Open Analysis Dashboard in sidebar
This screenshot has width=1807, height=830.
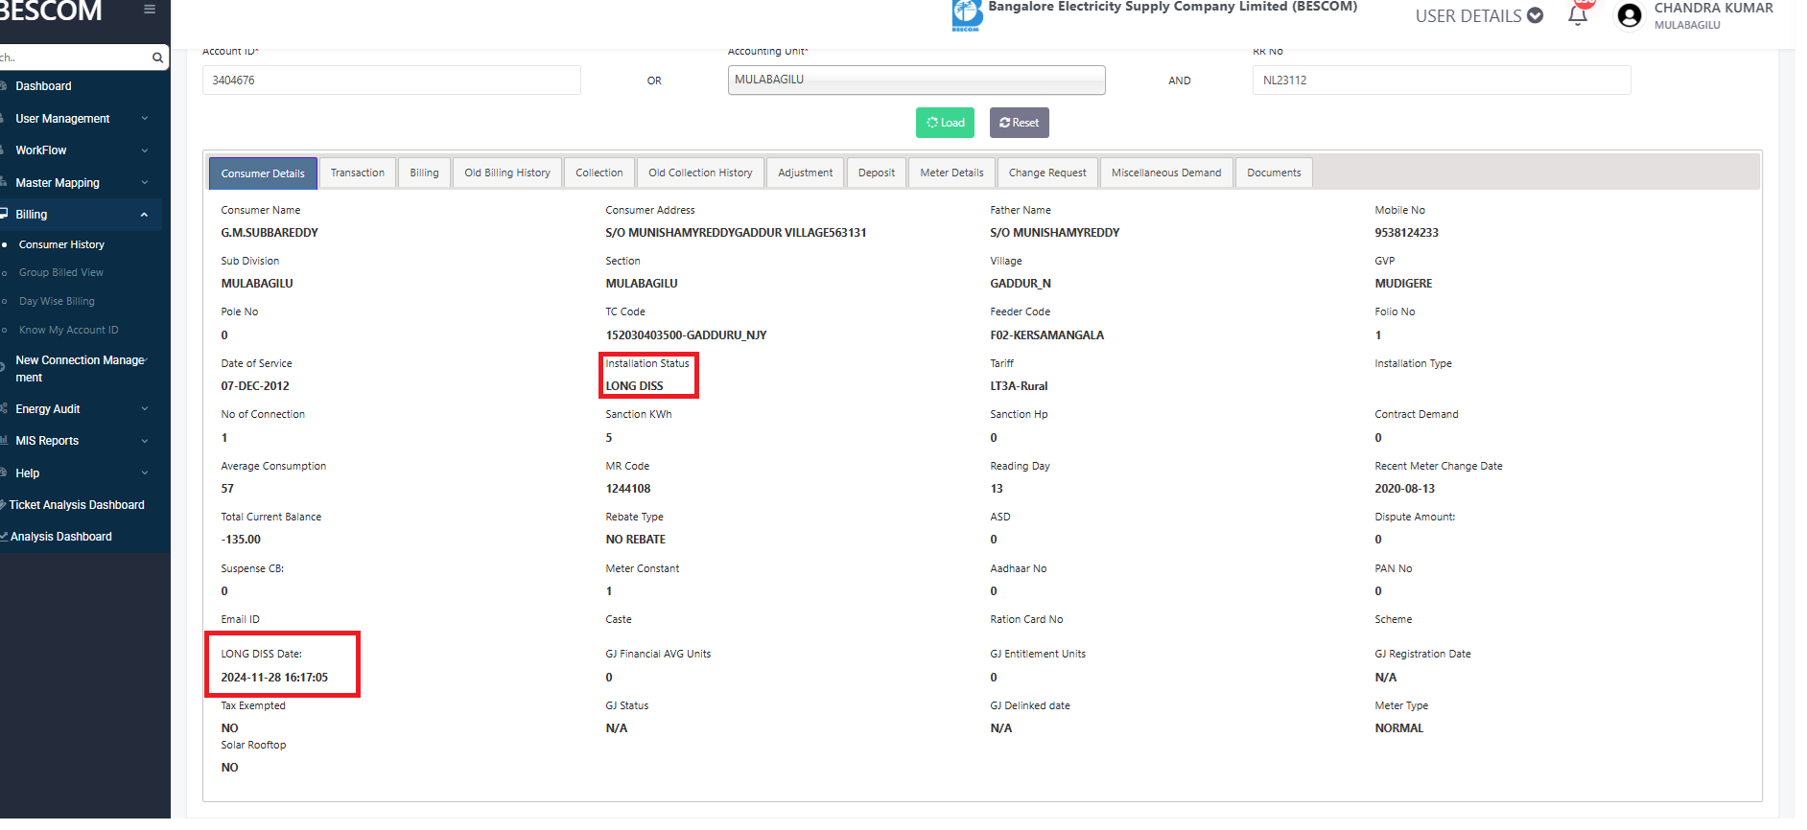pos(61,537)
